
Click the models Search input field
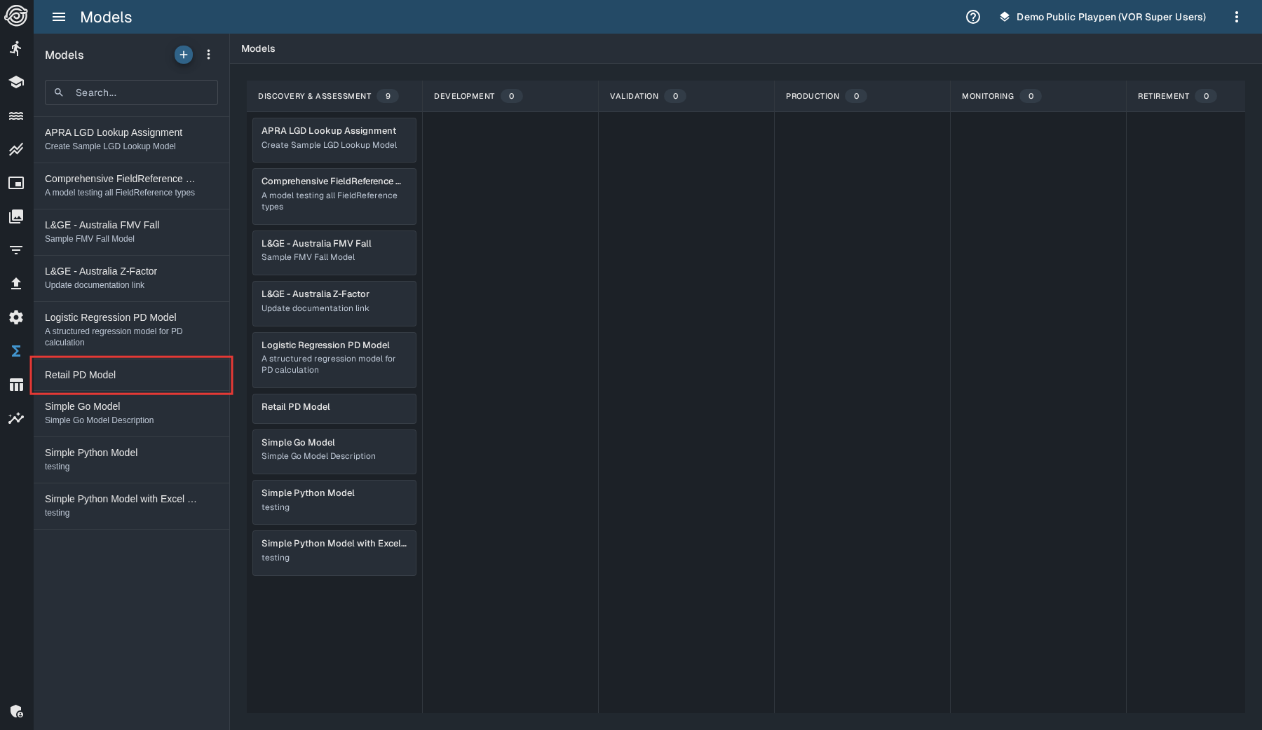coord(140,92)
